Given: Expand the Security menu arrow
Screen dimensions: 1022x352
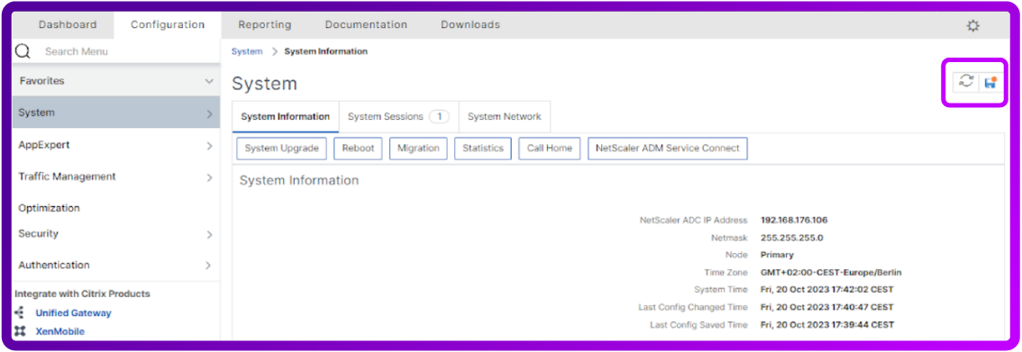Looking at the screenshot, I should click(209, 234).
